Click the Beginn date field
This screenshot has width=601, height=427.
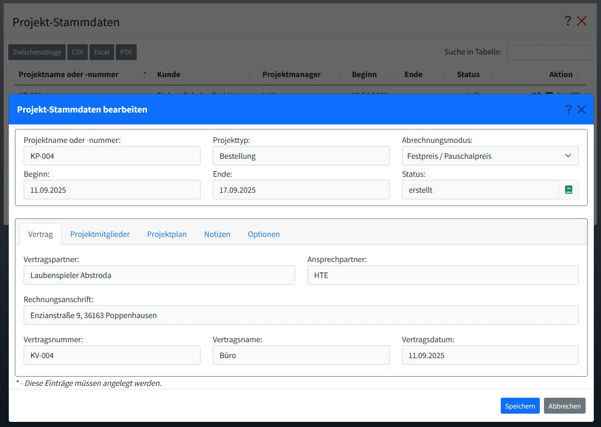(112, 190)
